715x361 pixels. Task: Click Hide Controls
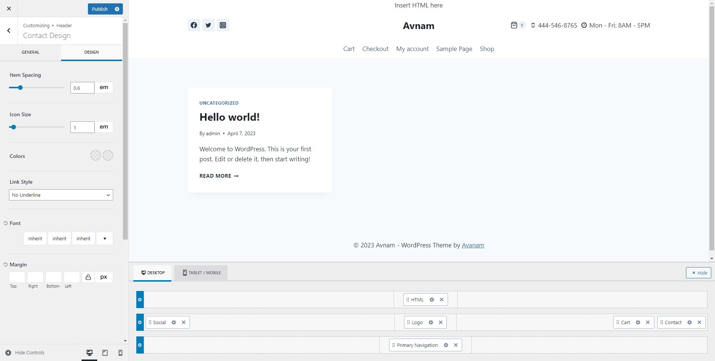point(25,352)
